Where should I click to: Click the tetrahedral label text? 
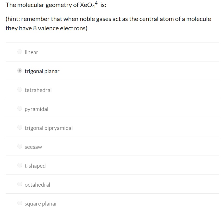[x=38, y=90]
